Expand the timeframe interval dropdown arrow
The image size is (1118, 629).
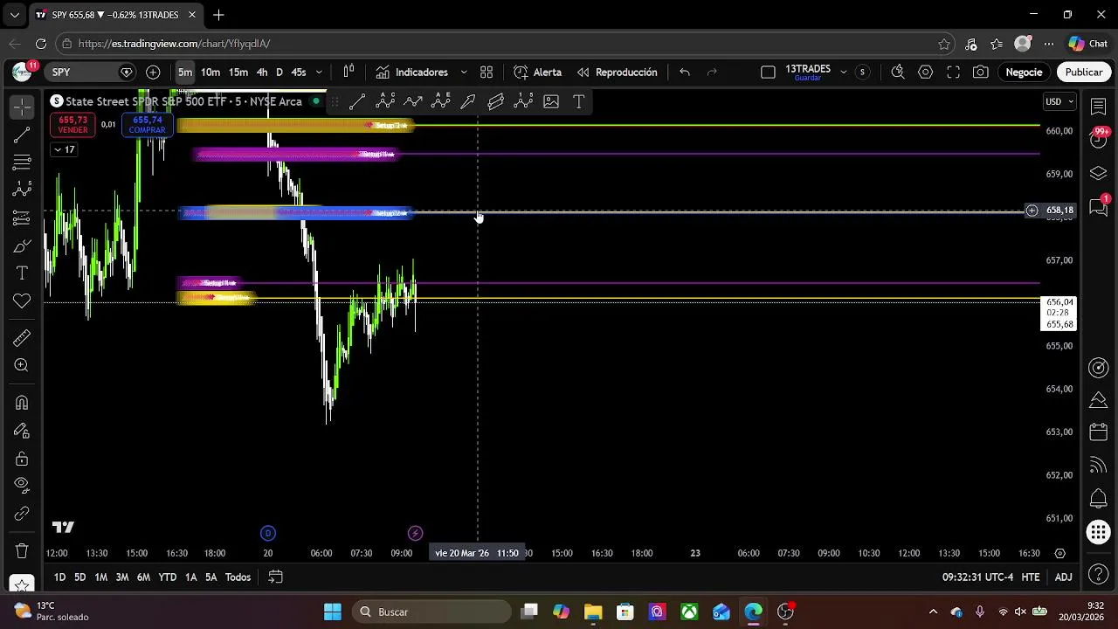(319, 73)
